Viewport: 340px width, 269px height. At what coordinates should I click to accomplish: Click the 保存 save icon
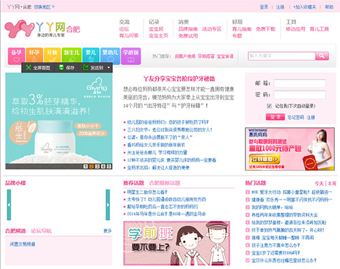coord(61,67)
